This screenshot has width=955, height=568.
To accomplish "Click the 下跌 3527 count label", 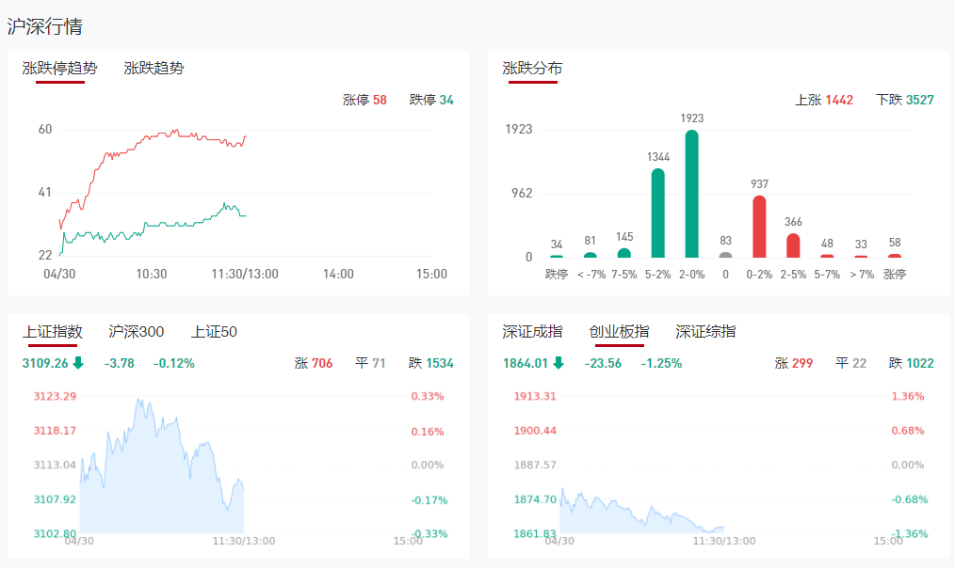I will point(904,100).
